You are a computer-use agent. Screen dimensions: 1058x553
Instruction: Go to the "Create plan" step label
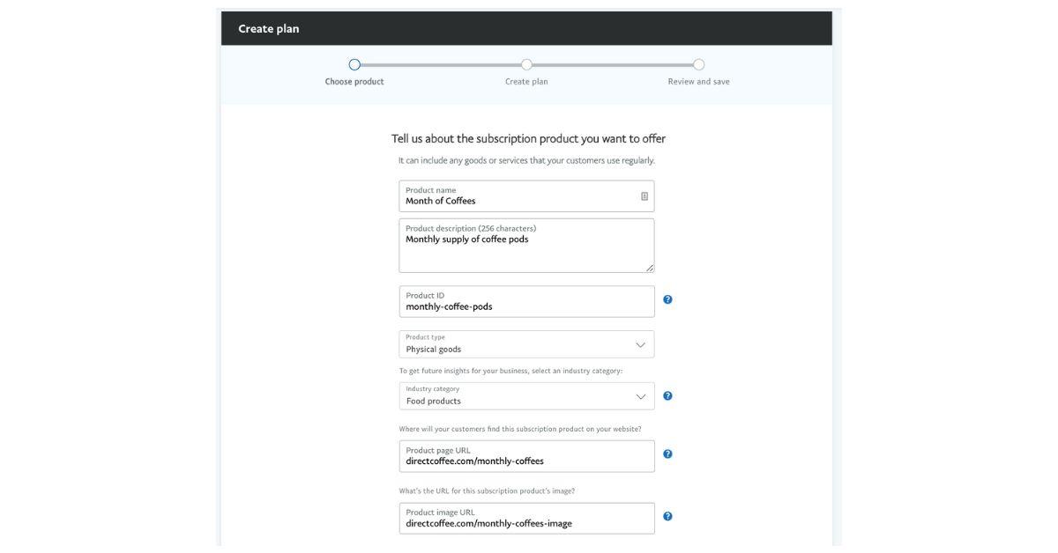526,82
